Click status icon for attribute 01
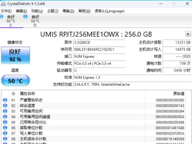Viewport: 192px width, 144px height. (x=5, y=100)
